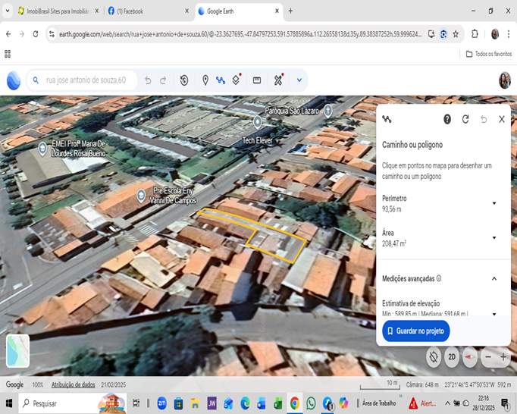
Task: Expand the toolbar more options chevron
Action: [x=299, y=80]
